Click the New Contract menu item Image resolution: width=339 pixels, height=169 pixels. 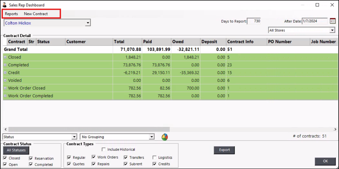(36, 14)
